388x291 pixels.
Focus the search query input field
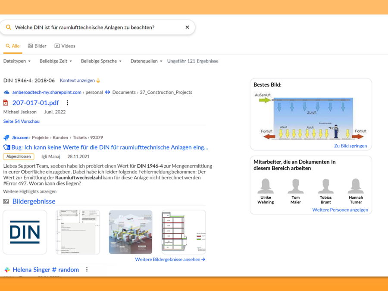coord(97,27)
